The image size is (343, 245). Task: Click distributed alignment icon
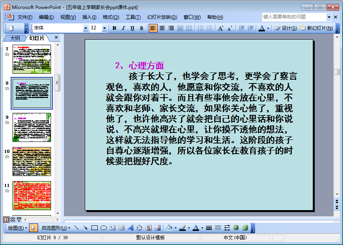(x=180, y=28)
